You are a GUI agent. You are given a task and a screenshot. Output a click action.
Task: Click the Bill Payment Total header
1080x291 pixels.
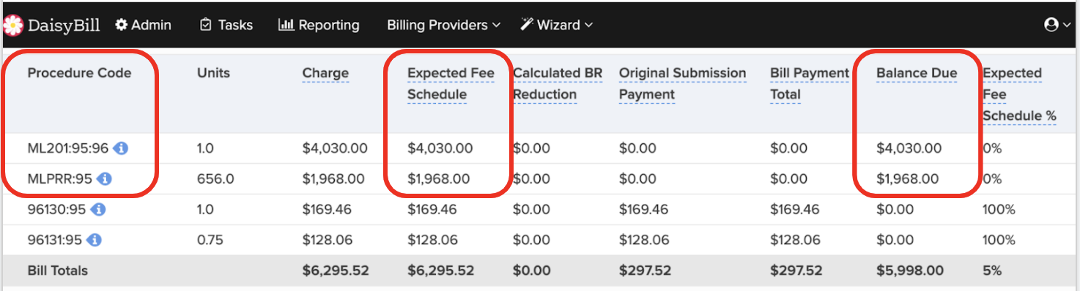point(810,84)
